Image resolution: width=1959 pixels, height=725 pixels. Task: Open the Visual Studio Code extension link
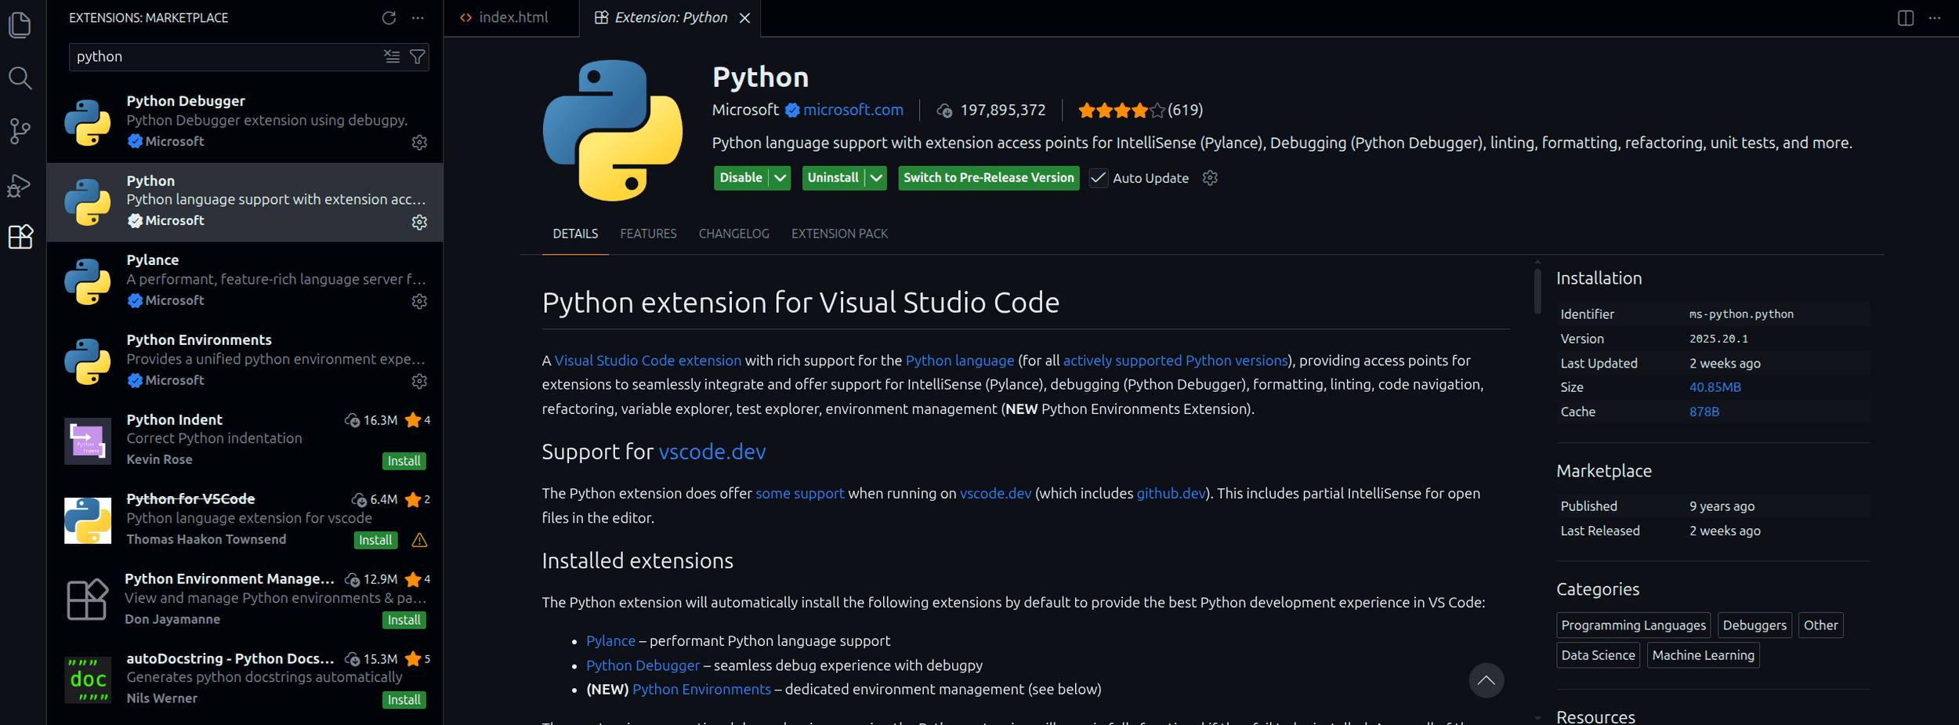(x=648, y=361)
